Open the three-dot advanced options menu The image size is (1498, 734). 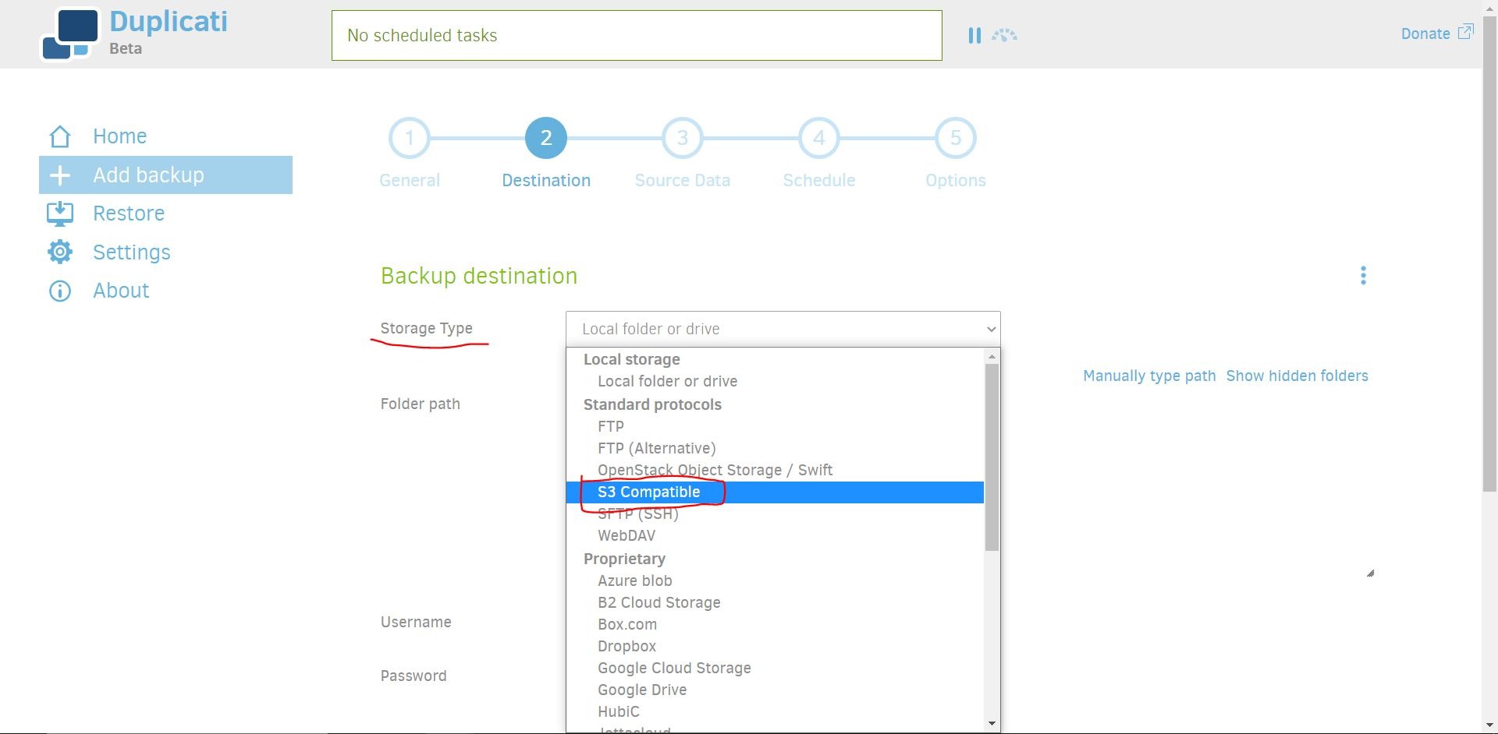pos(1363,276)
